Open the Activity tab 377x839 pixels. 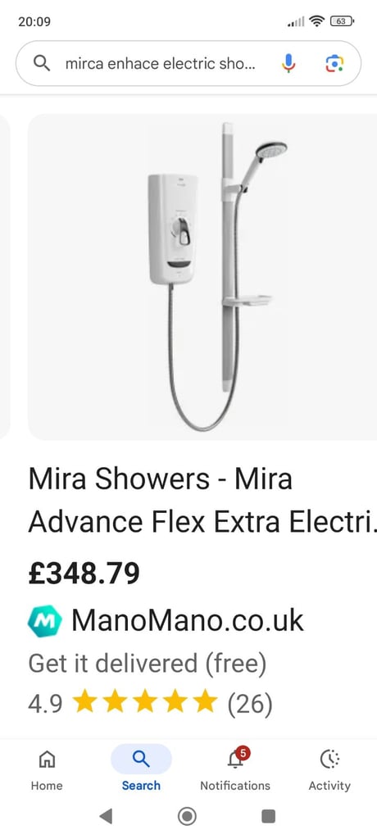(329, 770)
